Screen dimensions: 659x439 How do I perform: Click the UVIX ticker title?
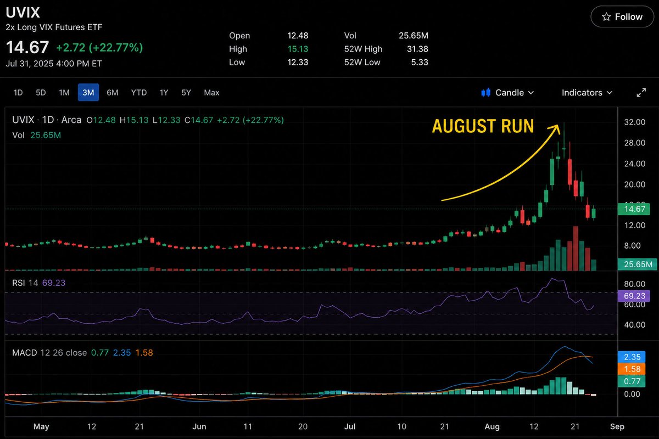(x=23, y=12)
